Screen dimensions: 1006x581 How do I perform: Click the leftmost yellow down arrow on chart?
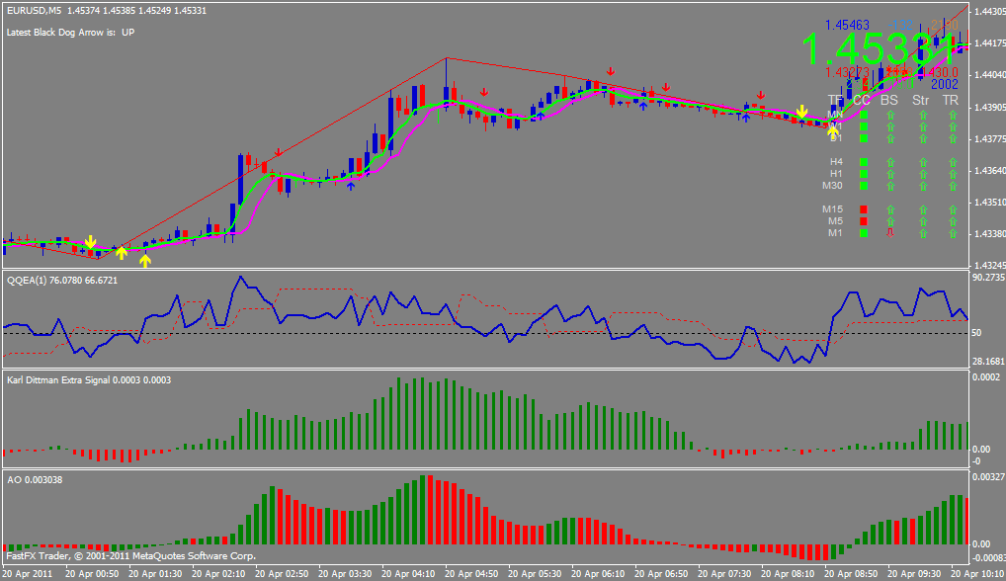coord(90,242)
